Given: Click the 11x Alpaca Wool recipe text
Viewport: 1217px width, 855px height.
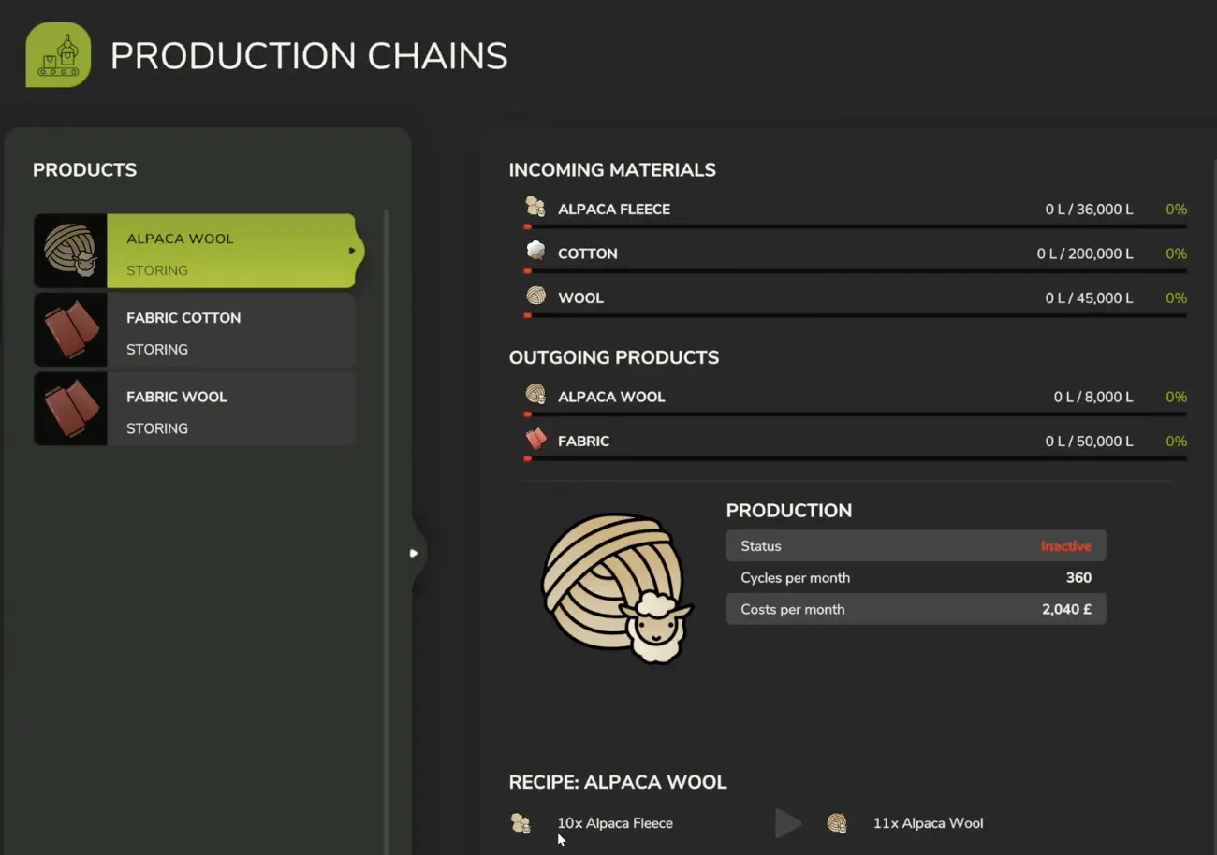Looking at the screenshot, I should tap(928, 823).
